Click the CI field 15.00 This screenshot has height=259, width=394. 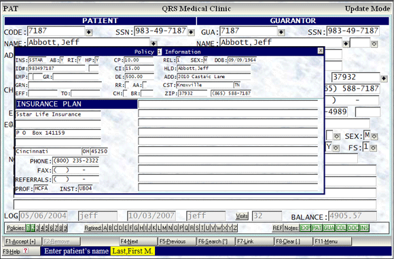click(x=139, y=69)
